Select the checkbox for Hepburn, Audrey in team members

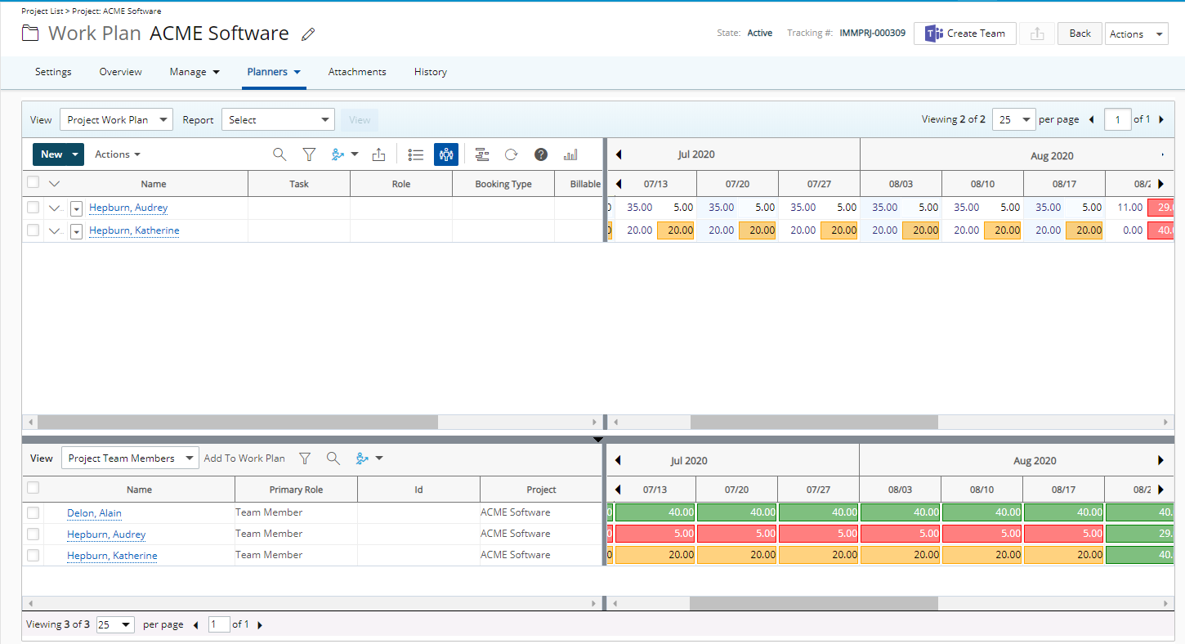point(33,534)
